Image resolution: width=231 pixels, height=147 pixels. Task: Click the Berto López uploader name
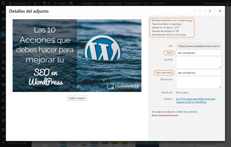coord(182,93)
